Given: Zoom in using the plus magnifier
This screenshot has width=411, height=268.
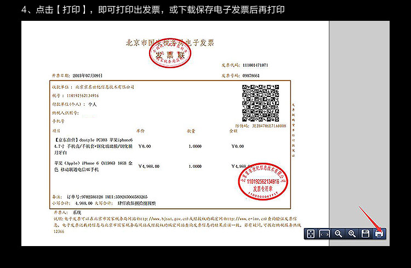Looking at the screenshot, I should 352,233.
